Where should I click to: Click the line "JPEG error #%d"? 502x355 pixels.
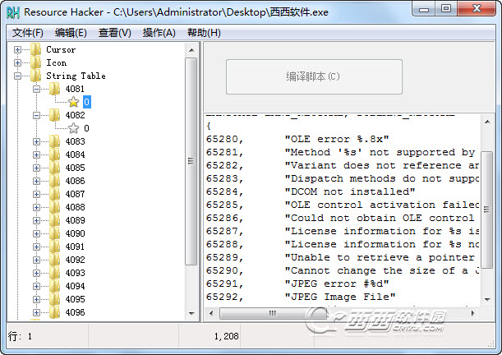click(x=337, y=284)
